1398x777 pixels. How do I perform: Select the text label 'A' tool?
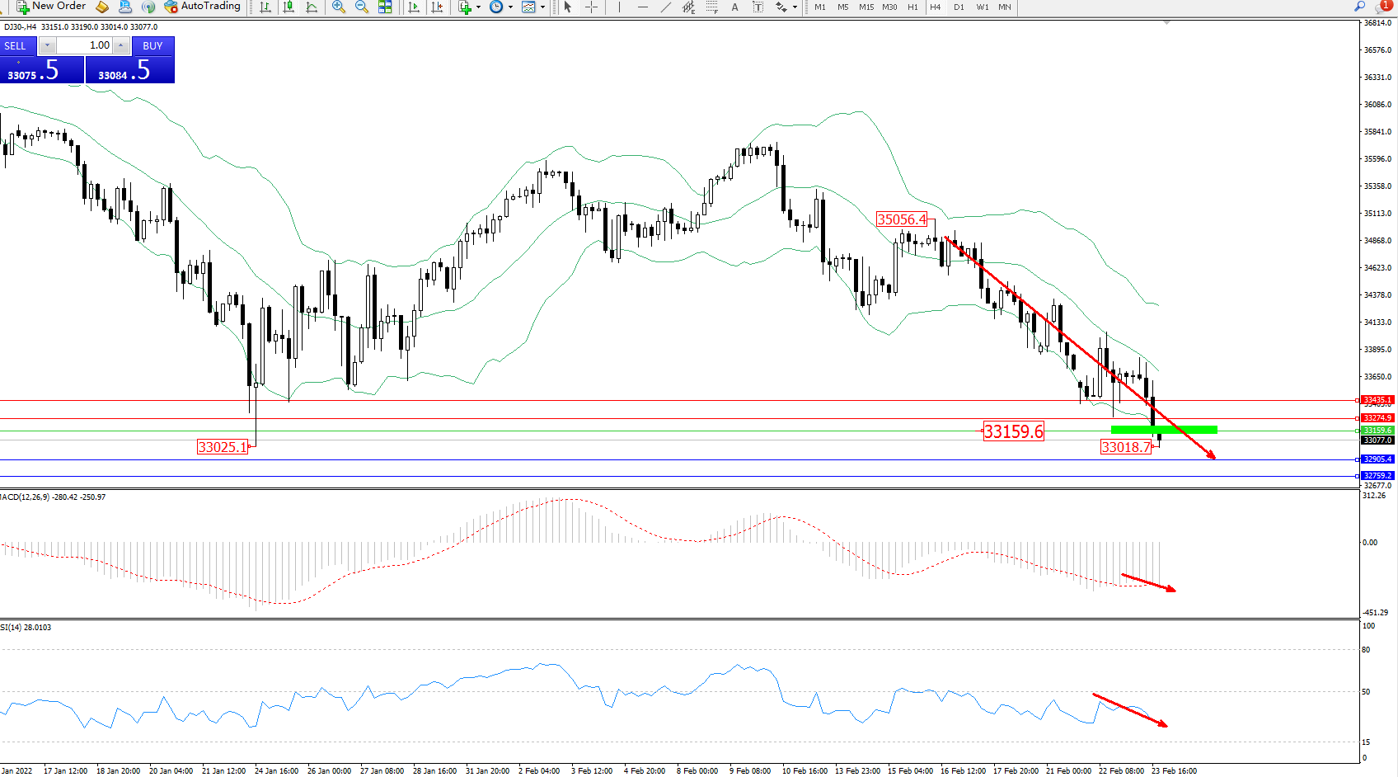coord(734,7)
